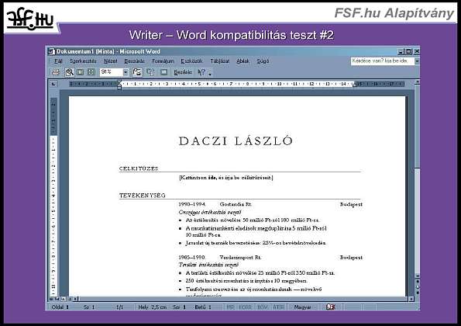Click the Print icon in the toolbar
The height and width of the screenshot is (326, 461).
(56, 72)
